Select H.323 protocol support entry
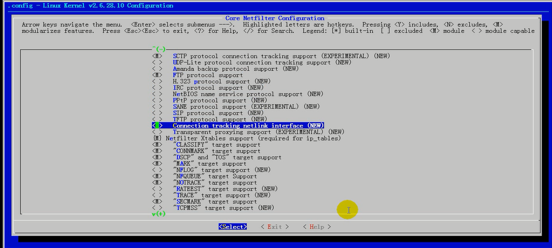Viewport: 552px width, 248px height. (x=222, y=81)
